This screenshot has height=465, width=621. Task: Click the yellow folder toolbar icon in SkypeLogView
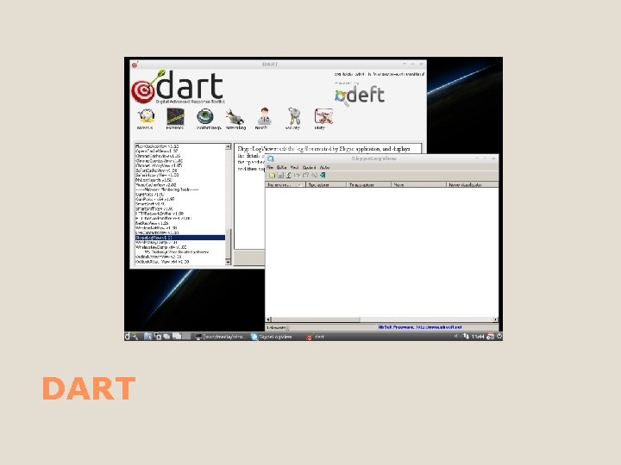272,175
